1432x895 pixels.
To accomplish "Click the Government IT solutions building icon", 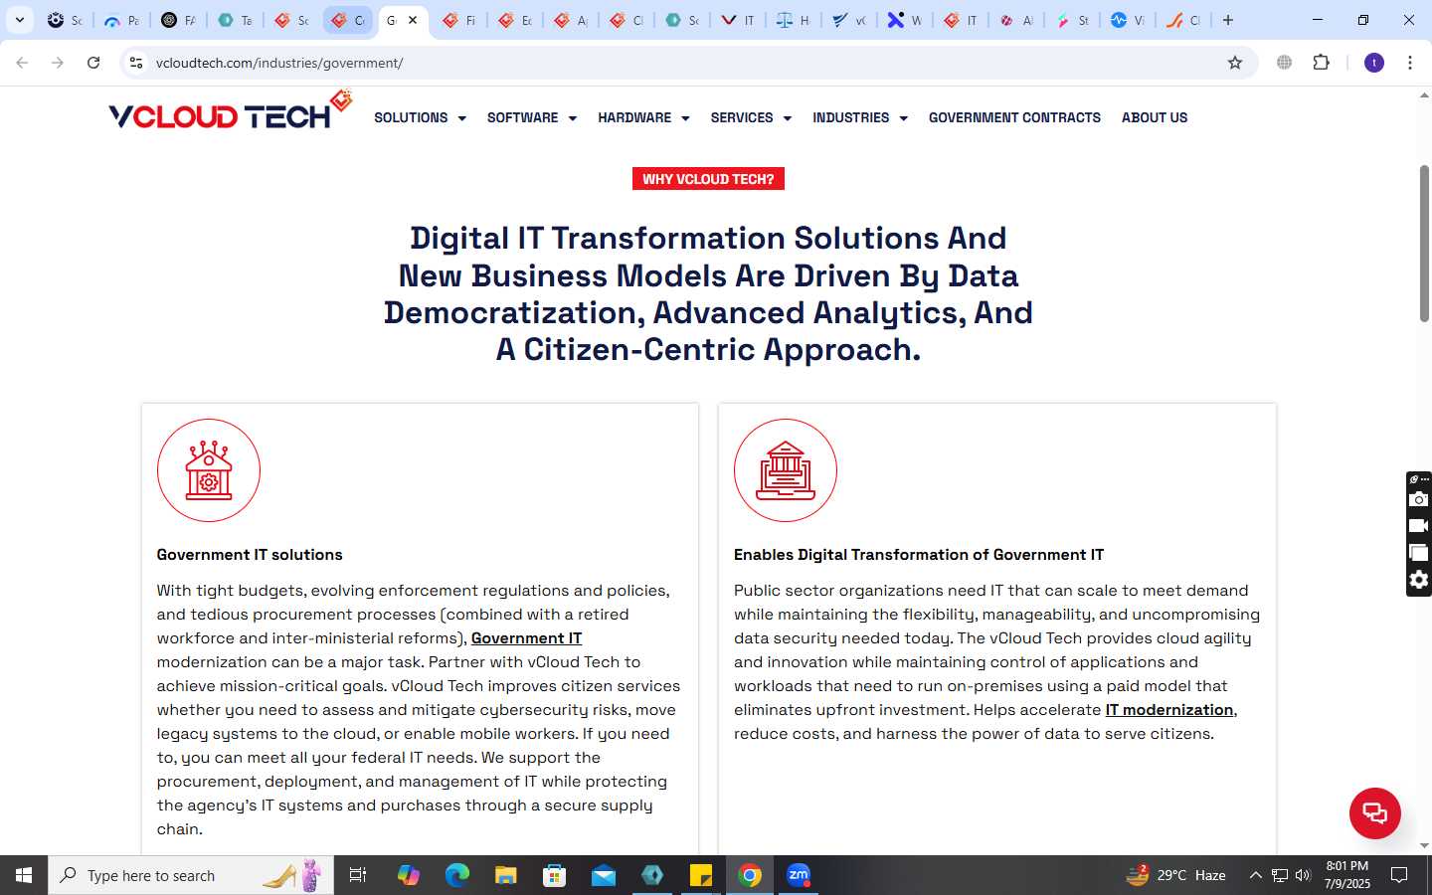I will point(209,470).
